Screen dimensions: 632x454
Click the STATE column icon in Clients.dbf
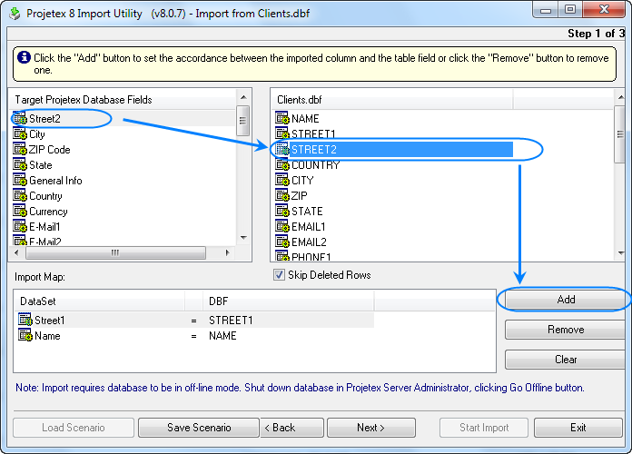pyautogui.click(x=282, y=211)
